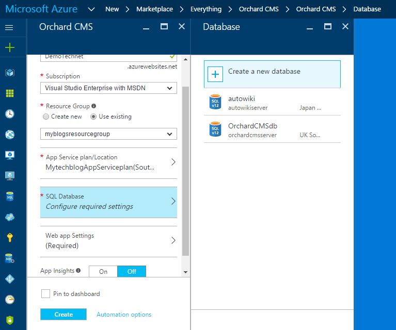This screenshot has width=396, height=330.
Task: Open Virtual machines gray monitor icon
Action: tap(10, 176)
